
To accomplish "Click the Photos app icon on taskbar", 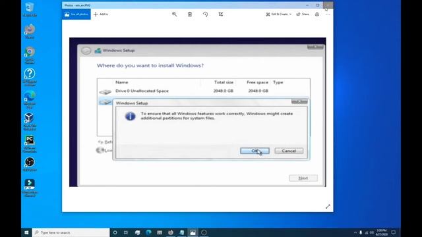I will [193, 232].
